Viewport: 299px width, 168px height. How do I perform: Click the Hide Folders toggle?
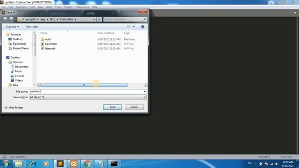coord(14,107)
